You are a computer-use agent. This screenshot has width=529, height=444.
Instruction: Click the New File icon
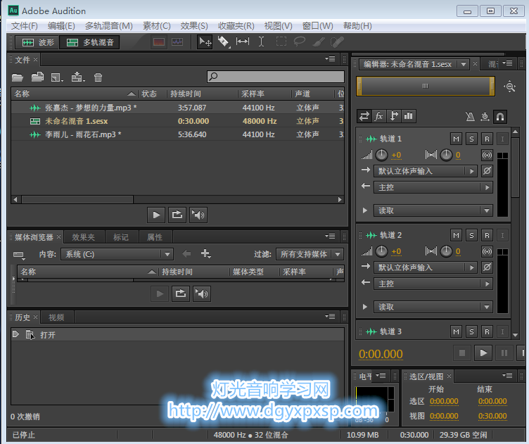click(x=57, y=77)
